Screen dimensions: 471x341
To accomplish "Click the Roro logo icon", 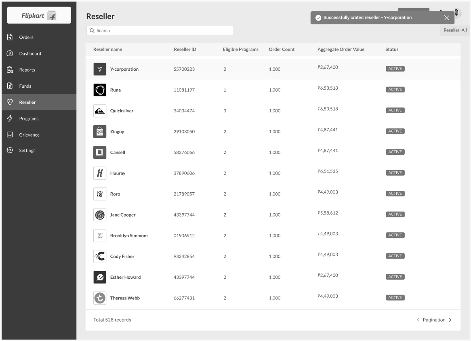I will click(x=100, y=194).
